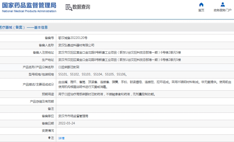Click the 变更情况 row label
This screenshot has width=234, height=142.
(x=48, y=131)
